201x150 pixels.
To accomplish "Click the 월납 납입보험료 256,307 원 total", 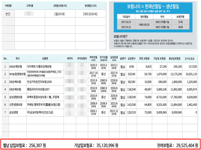I will coord(24,145).
